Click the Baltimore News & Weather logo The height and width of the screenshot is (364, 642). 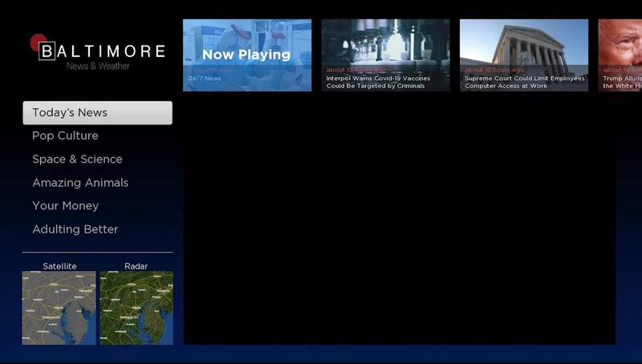[100, 55]
